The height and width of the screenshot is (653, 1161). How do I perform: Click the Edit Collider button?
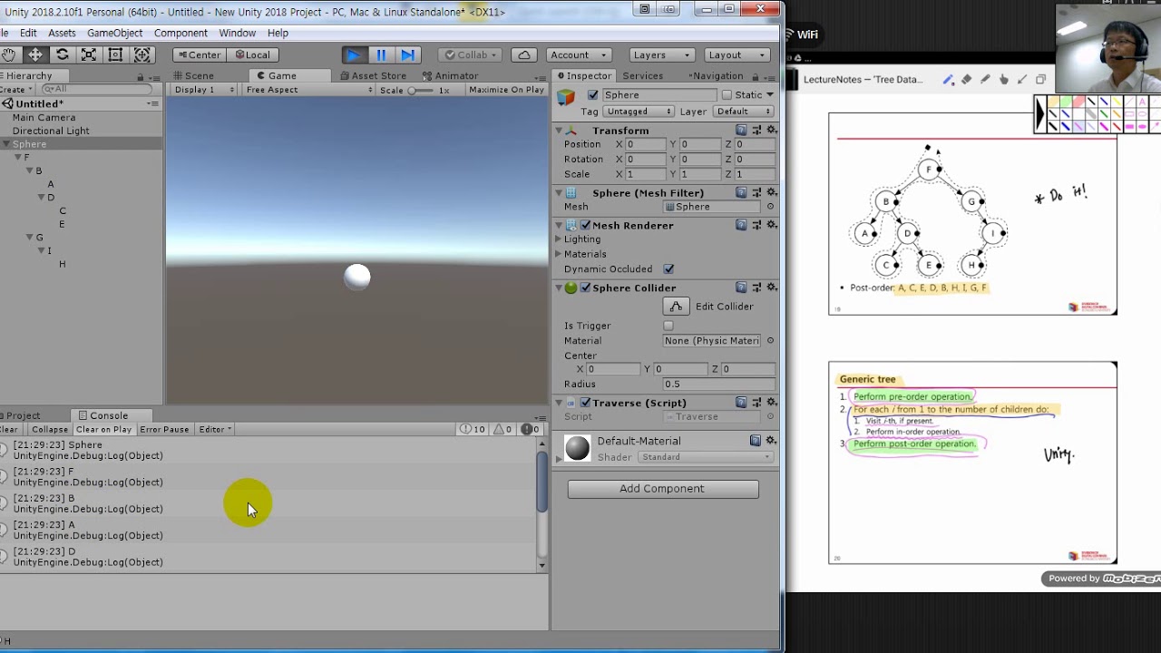click(x=676, y=307)
